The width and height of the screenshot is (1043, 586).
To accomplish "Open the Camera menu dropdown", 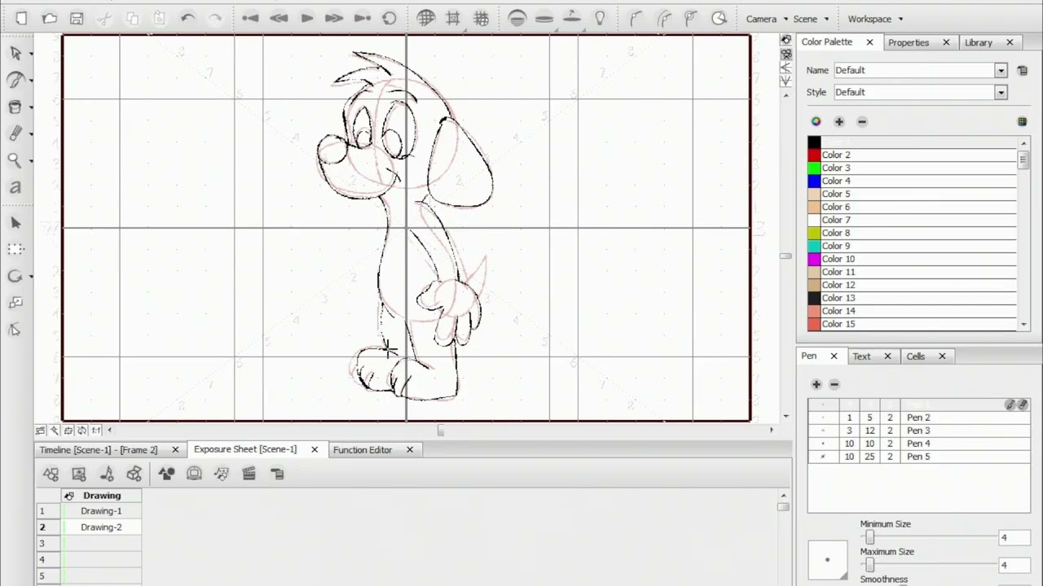I will 767,19.
